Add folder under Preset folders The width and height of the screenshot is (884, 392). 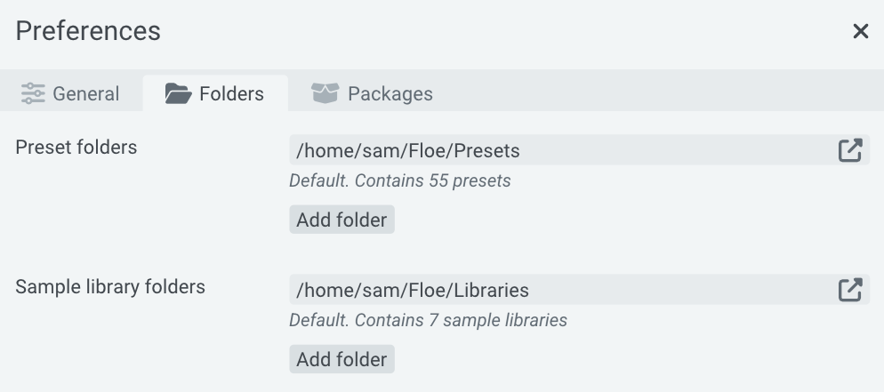[342, 220]
